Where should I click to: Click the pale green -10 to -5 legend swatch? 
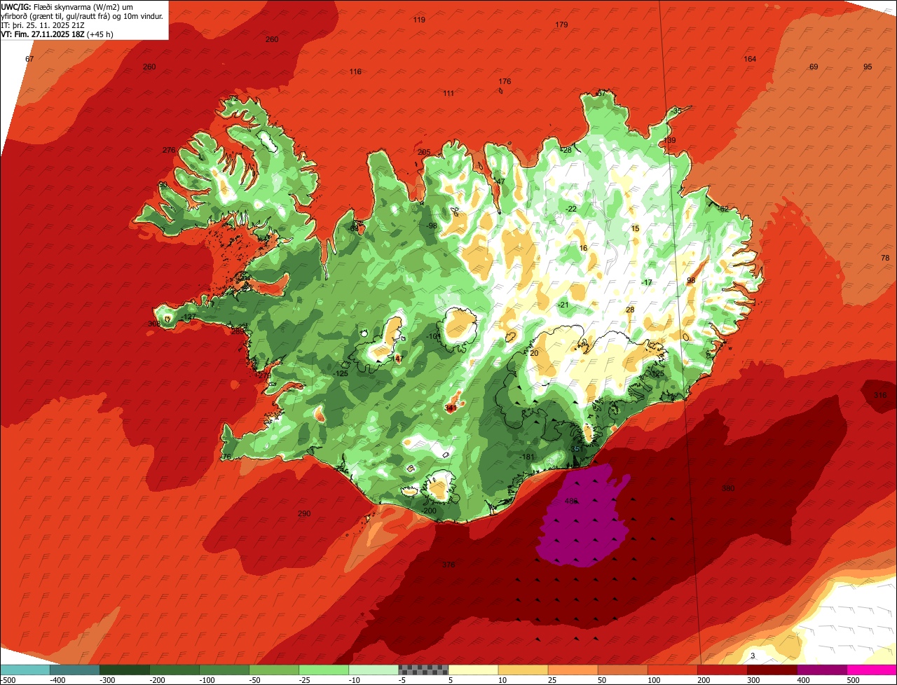pyautogui.click(x=374, y=669)
